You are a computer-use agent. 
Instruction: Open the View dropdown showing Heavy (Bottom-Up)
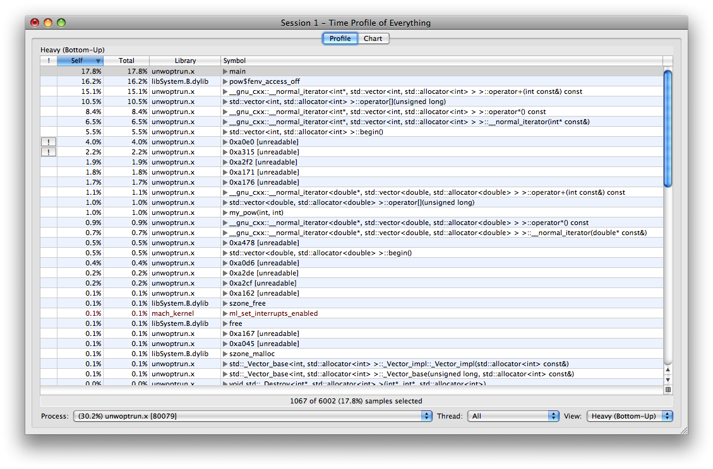point(630,416)
